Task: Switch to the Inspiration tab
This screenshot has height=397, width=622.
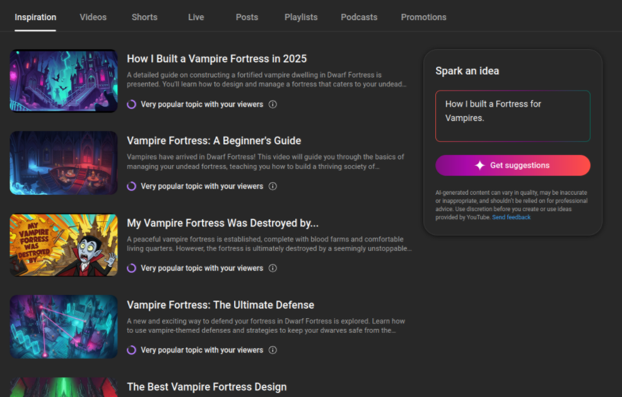Action: [35, 18]
